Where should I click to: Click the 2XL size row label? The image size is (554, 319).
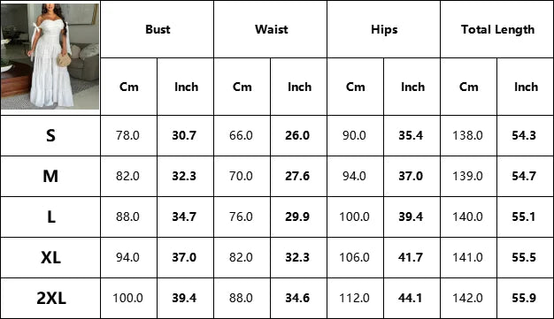50,298
